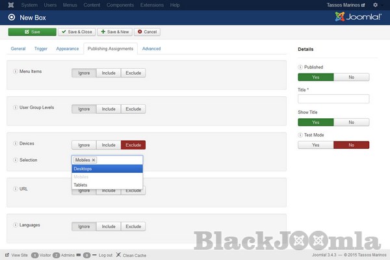Click the Cancel button
Image resolution: width=390 pixels, height=260 pixels.
pyautogui.click(x=147, y=31)
